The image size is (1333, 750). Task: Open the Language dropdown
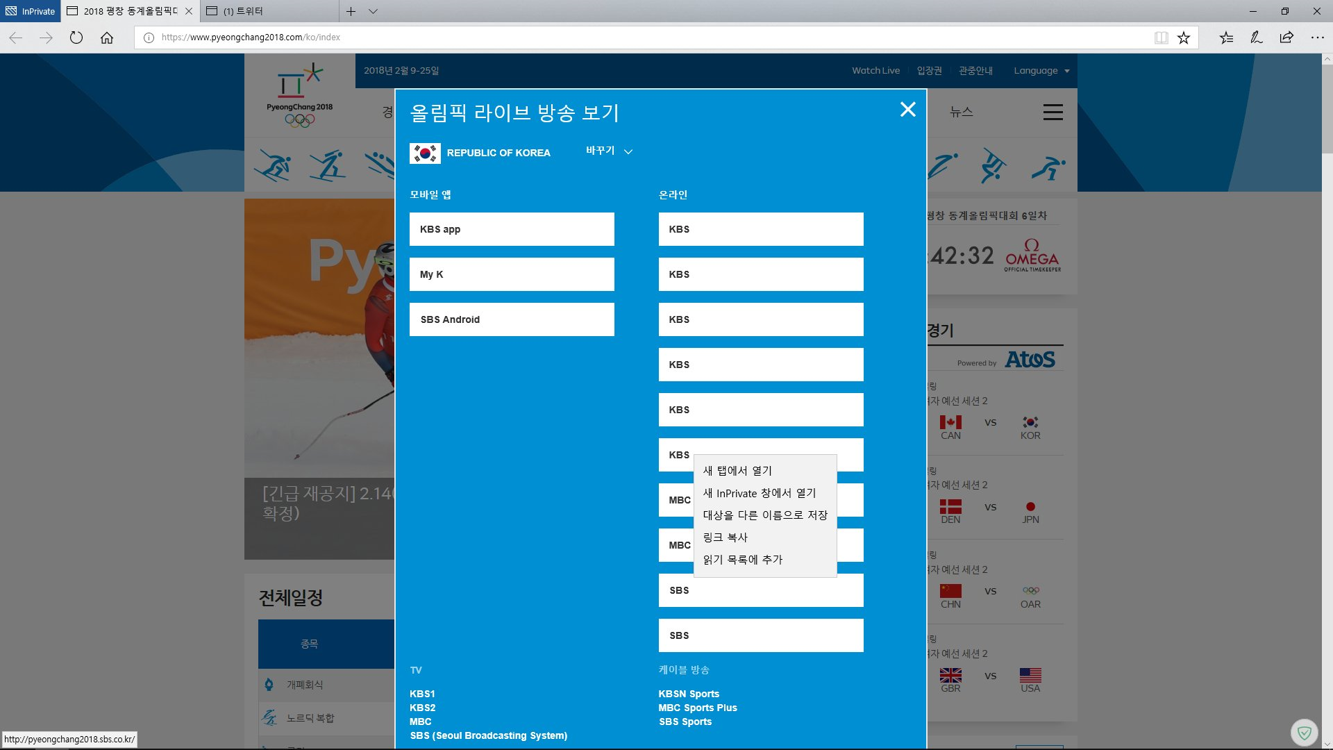tap(1041, 71)
